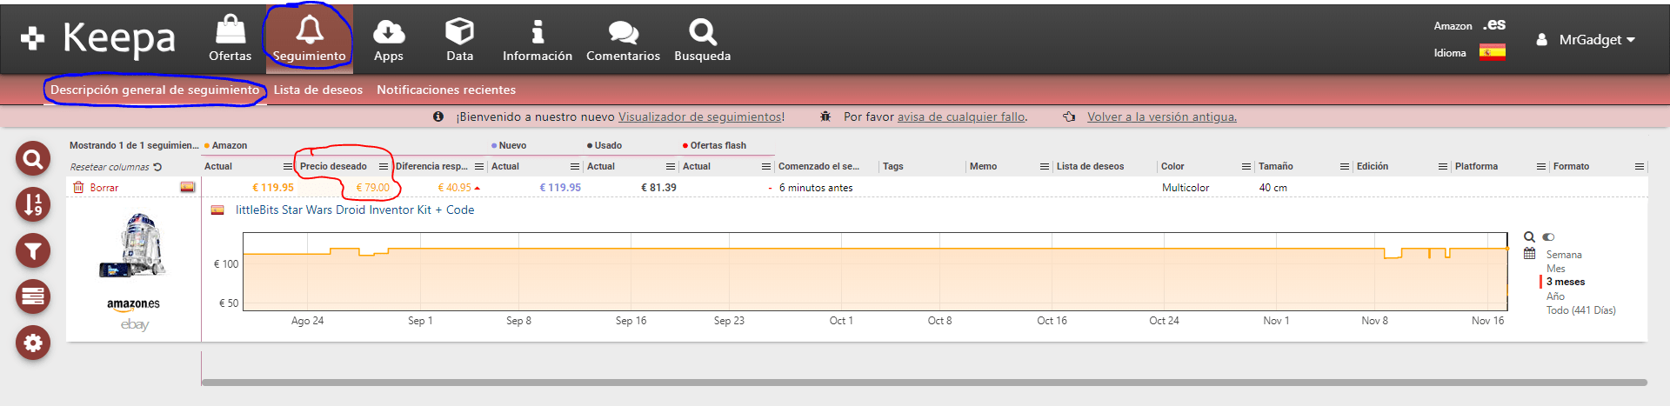Click the avisa de cualquier fallo link
The height and width of the screenshot is (406, 1670).
click(961, 116)
